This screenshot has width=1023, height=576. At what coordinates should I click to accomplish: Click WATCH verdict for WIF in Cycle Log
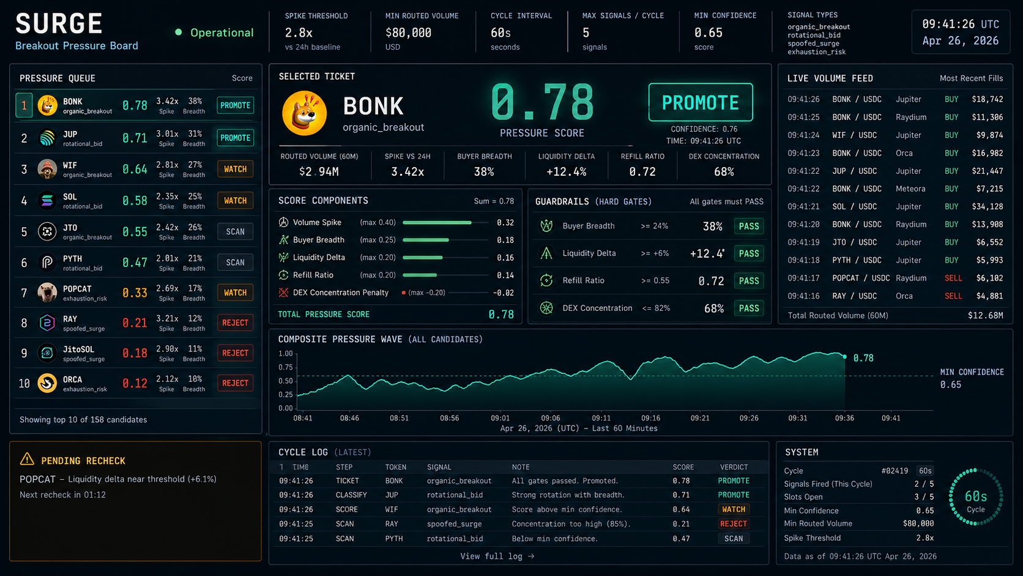[734, 509]
